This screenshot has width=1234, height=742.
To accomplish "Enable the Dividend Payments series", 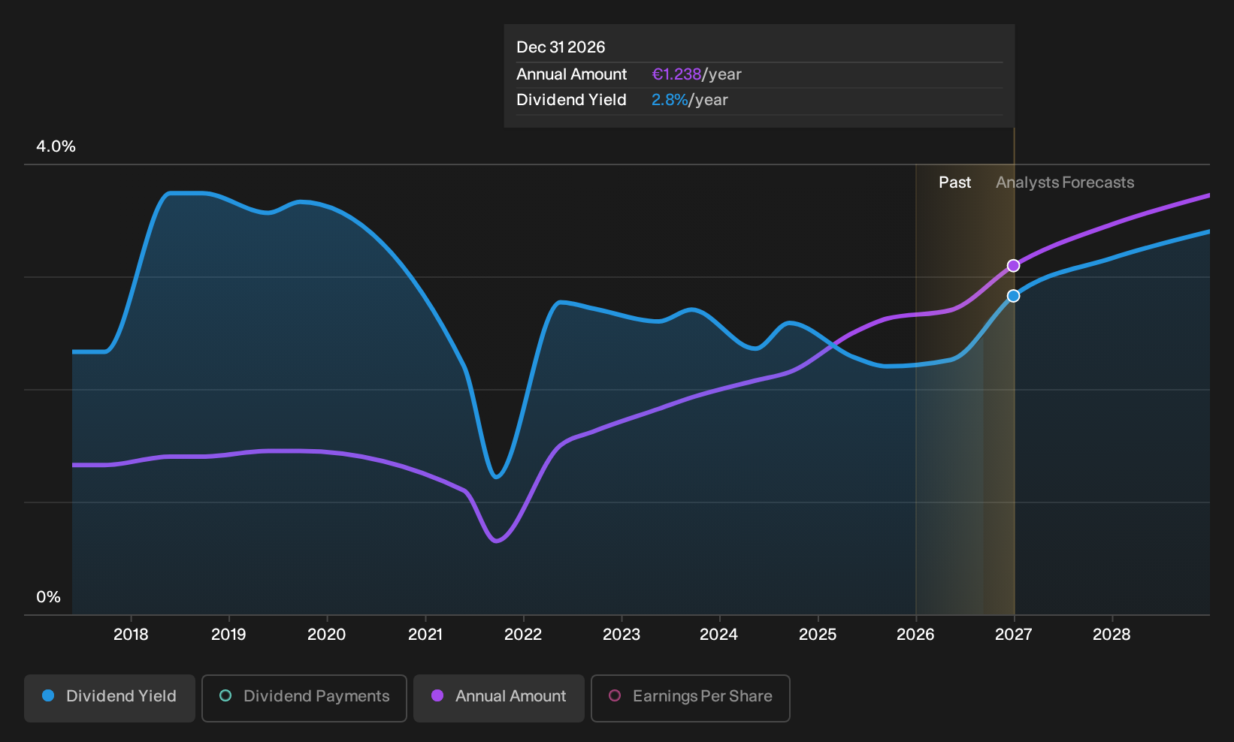I will tap(304, 698).
